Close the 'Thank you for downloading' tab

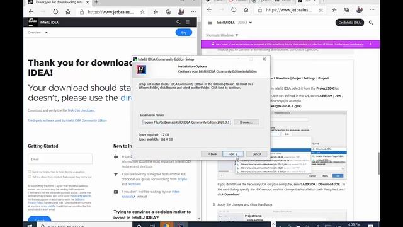pos(88,2)
